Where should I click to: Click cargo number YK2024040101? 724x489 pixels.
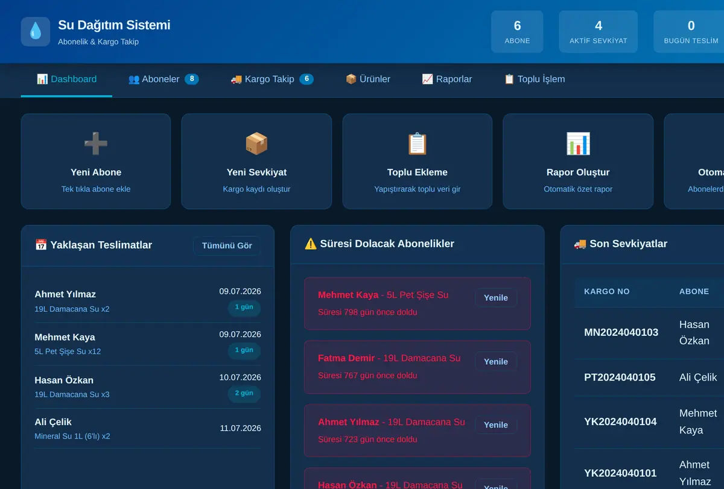coord(620,473)
